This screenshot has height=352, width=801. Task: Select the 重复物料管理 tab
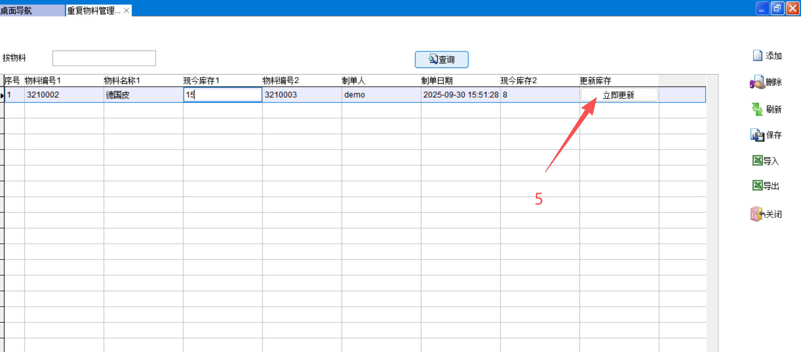pyautogui.click(x=93, y=10)
